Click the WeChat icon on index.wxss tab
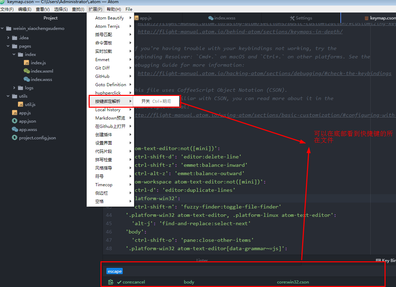The image size is (396, 287). [211, 18]
